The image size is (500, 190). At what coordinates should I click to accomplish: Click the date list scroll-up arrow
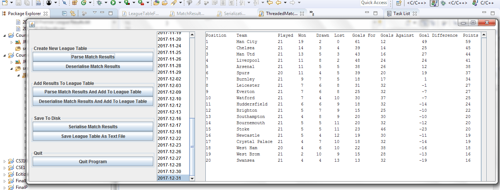tap(192, 35)
